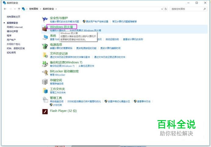Click 常见计算机问题疑难解答 link
This screenshot has width=211, height=147.
coord(124,22)
